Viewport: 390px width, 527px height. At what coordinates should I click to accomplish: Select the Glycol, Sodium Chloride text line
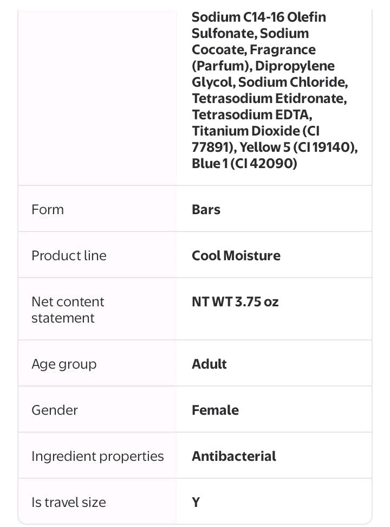click(x=270, y=82)
